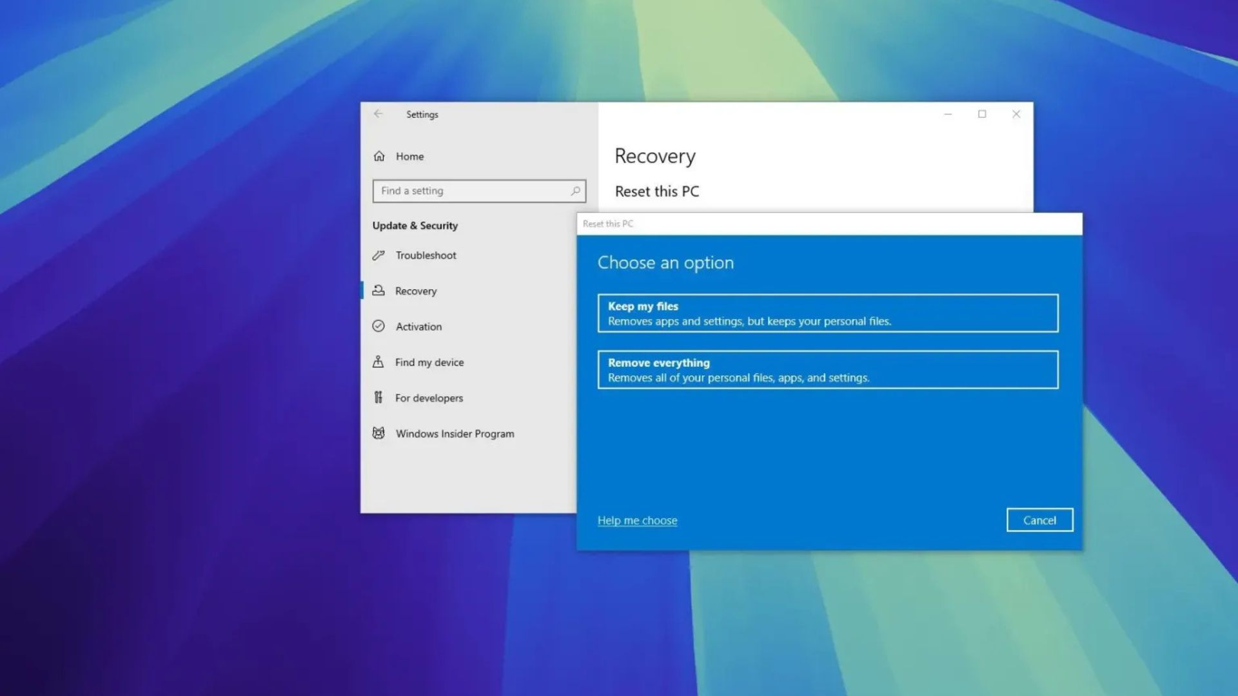This screenshot has height=696, width=1238.
Task: Click the Home icon in Settings sidebar
Action: pos(380,156)
